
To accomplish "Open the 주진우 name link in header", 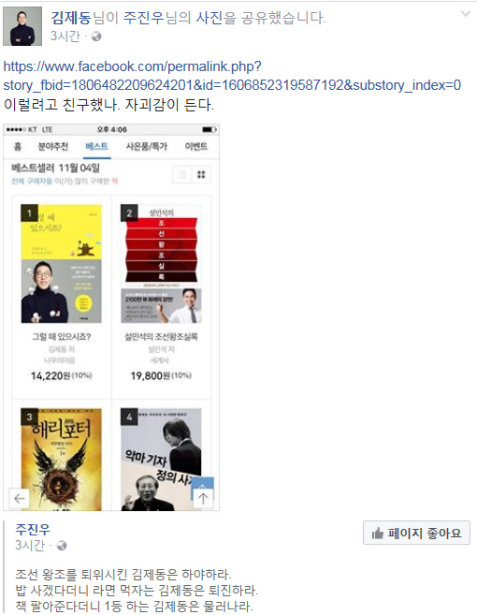I will click(144, 18).
